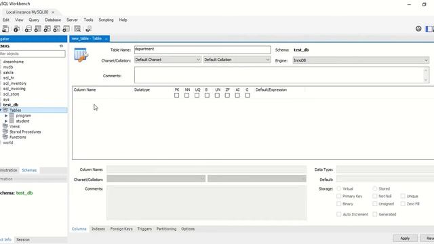Click the reconnect to DBMS toolbar icon

click(89, 28)
